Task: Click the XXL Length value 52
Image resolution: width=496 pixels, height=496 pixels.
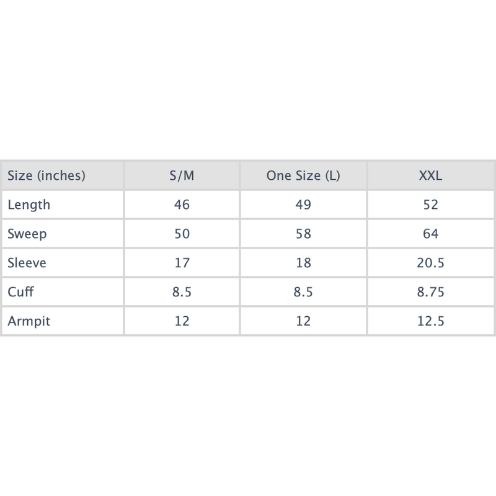Action: point(430,205)
